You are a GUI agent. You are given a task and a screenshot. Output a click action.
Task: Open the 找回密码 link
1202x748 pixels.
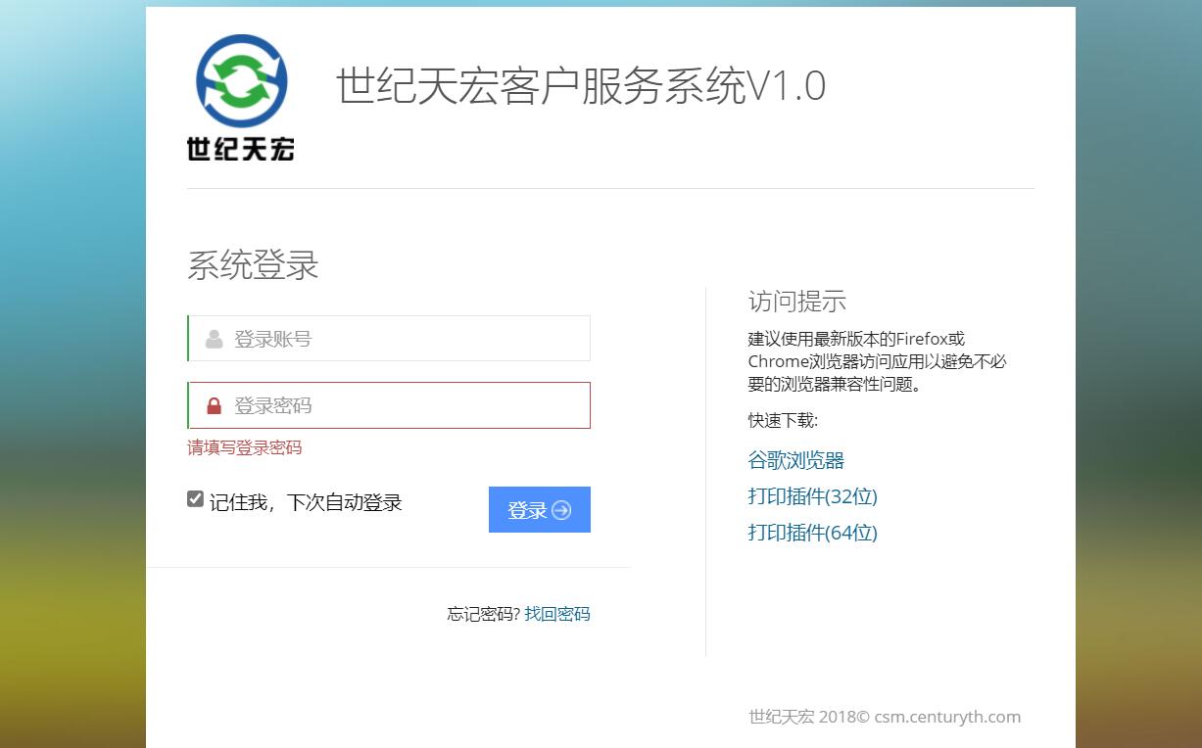coord(557,615)
